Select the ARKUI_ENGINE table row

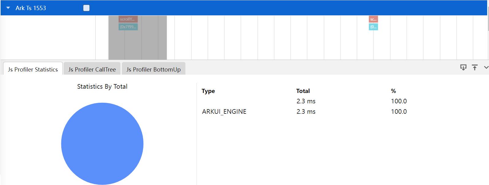(224, 112)
